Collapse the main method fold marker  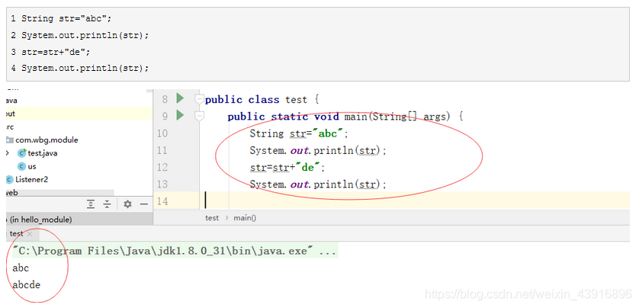pyautogui.click(x=199, y=116)
